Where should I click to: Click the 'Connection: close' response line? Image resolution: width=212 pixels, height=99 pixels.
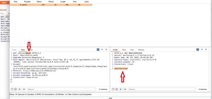coord(124,64)
